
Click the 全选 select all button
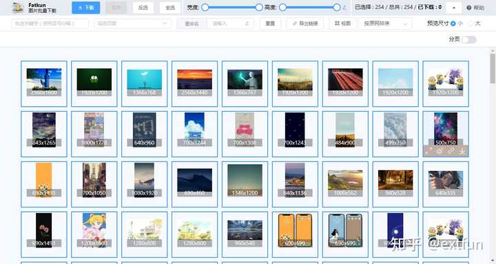(170, 8)
